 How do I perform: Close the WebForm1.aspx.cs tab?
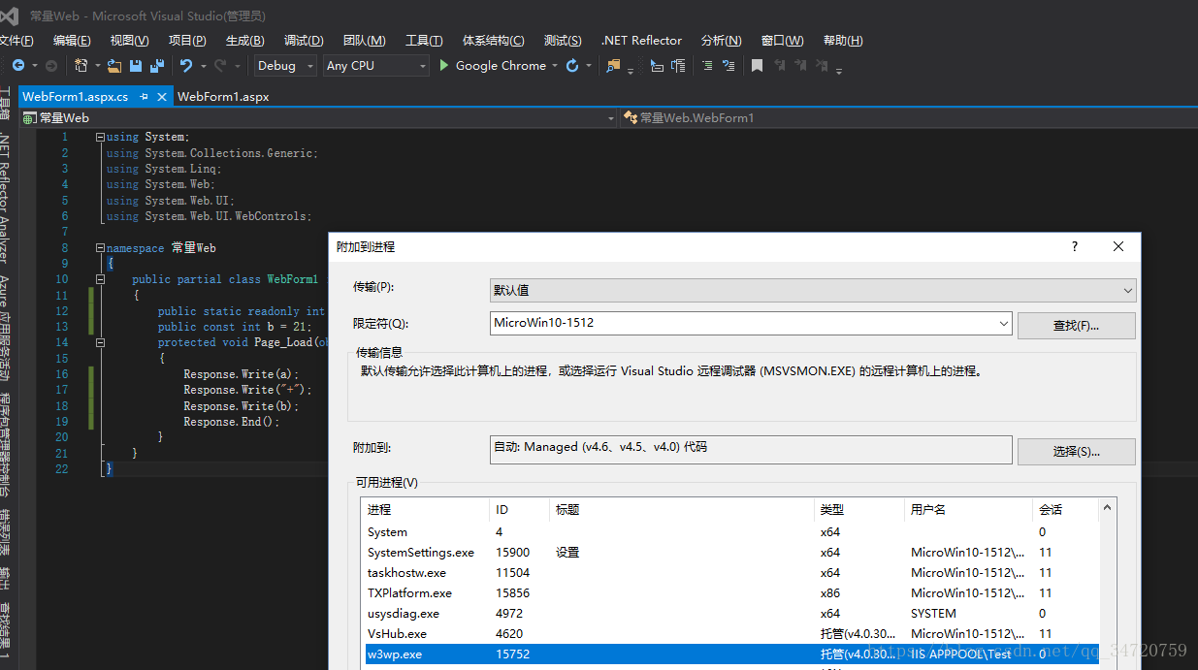[x=162, y=97]
